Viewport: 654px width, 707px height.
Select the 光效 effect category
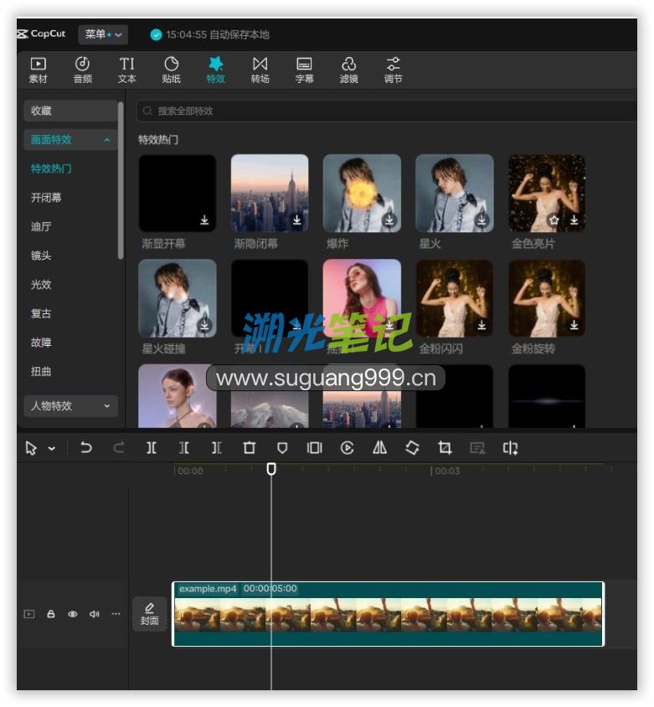tap(41, 285)
